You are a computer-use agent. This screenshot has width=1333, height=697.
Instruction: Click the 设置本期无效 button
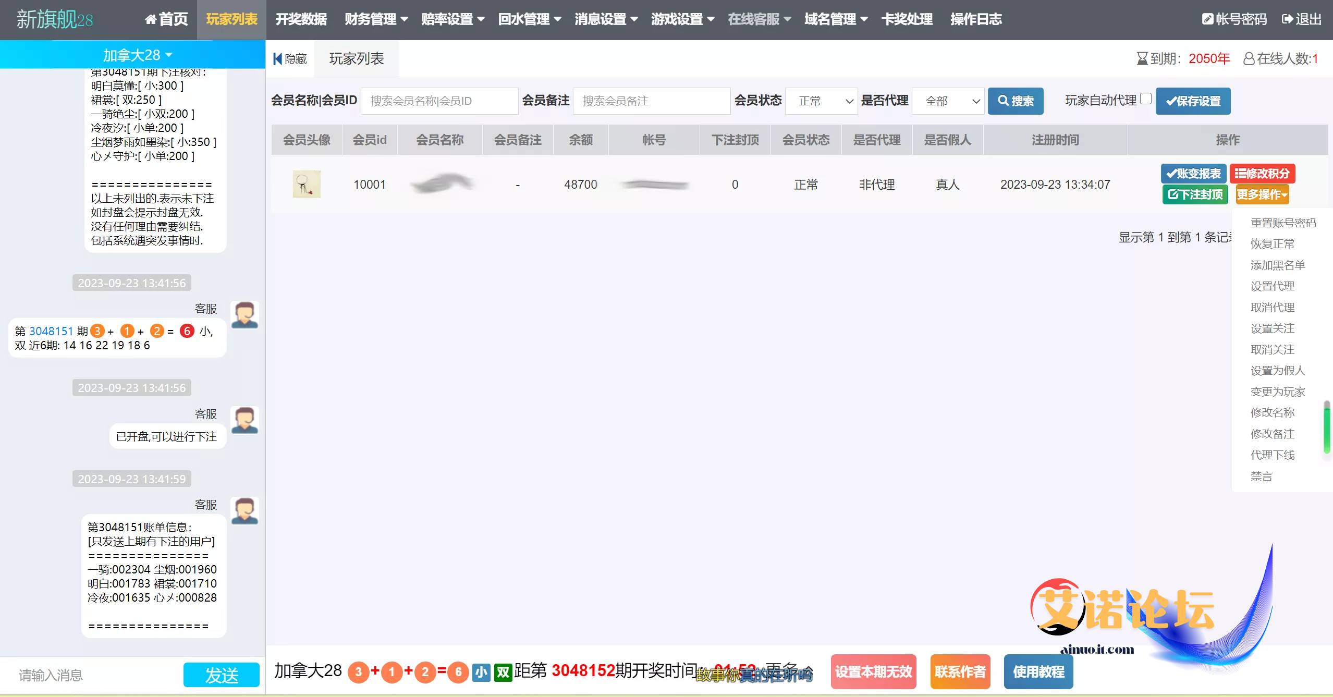pos(873,671)
